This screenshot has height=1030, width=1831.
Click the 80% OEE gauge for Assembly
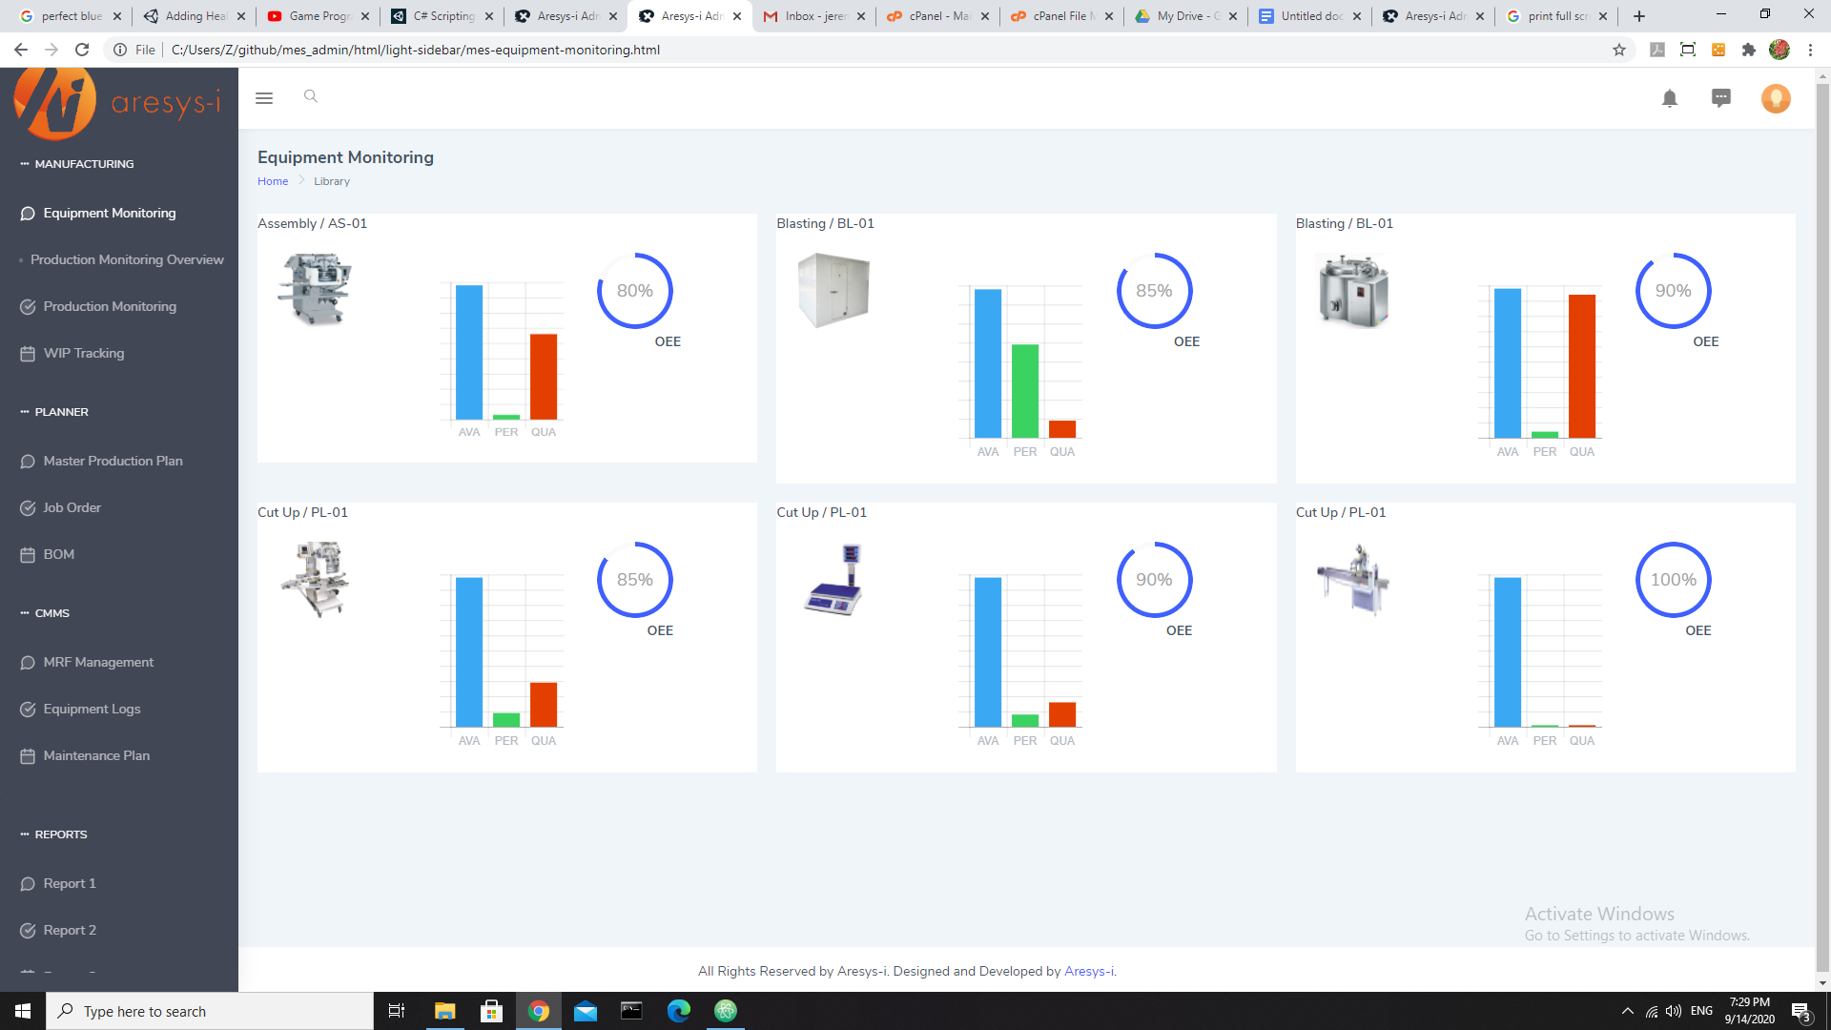point(635,291)
